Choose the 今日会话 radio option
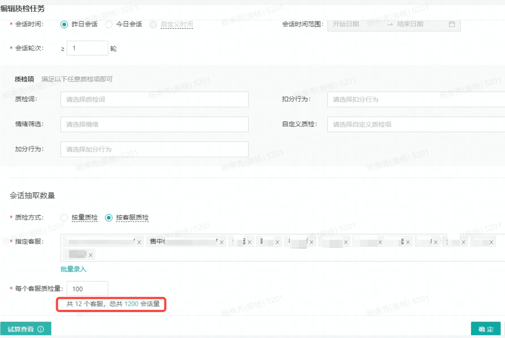Image resolution: width=505 pixels, height=338 pixels. pyautogui.click(x=109, y=24)
